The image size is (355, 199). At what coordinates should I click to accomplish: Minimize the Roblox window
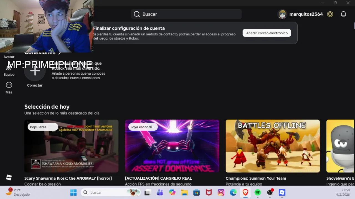(x=323, y=3)
